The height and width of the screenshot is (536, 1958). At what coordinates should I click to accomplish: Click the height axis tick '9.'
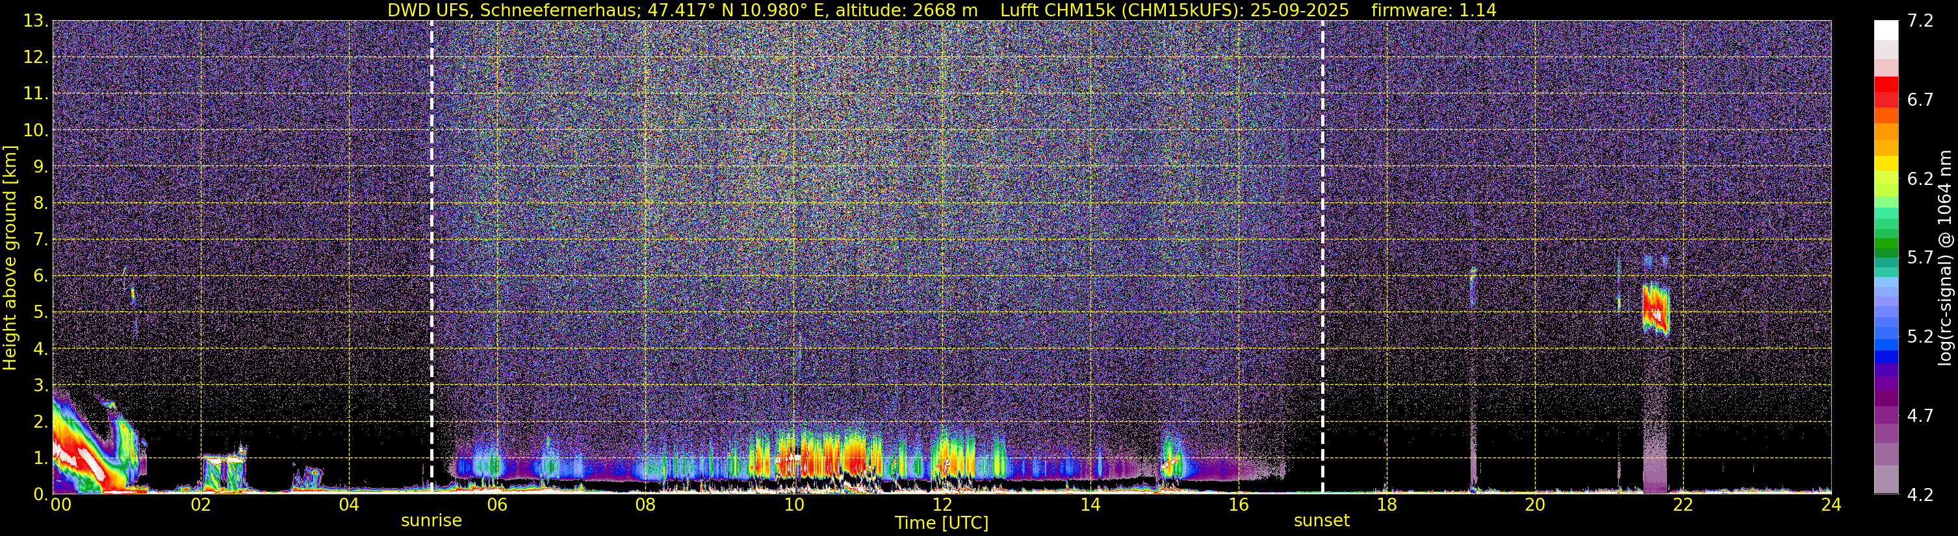[x=40, y=166]
